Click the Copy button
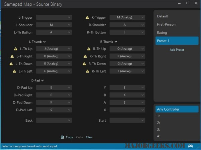201x150 pixels. point(69,137)
